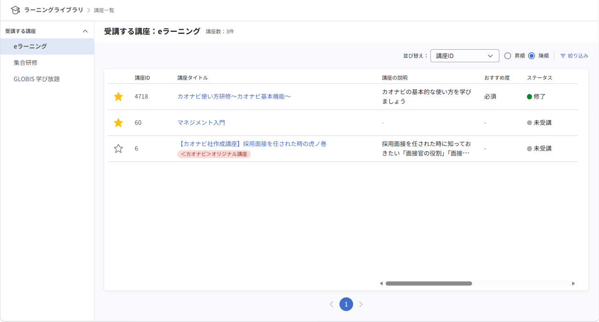Open マネジメント入門 course link
This screenshot has height=322, width=599.
(201, 123)
